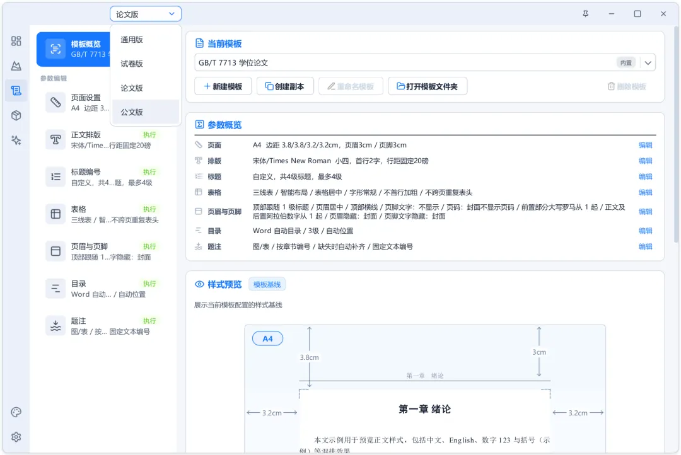Screen dimensions: 681x455
Task: Open the dashboard grid icon in sidebar
Action: click(16, 41)
